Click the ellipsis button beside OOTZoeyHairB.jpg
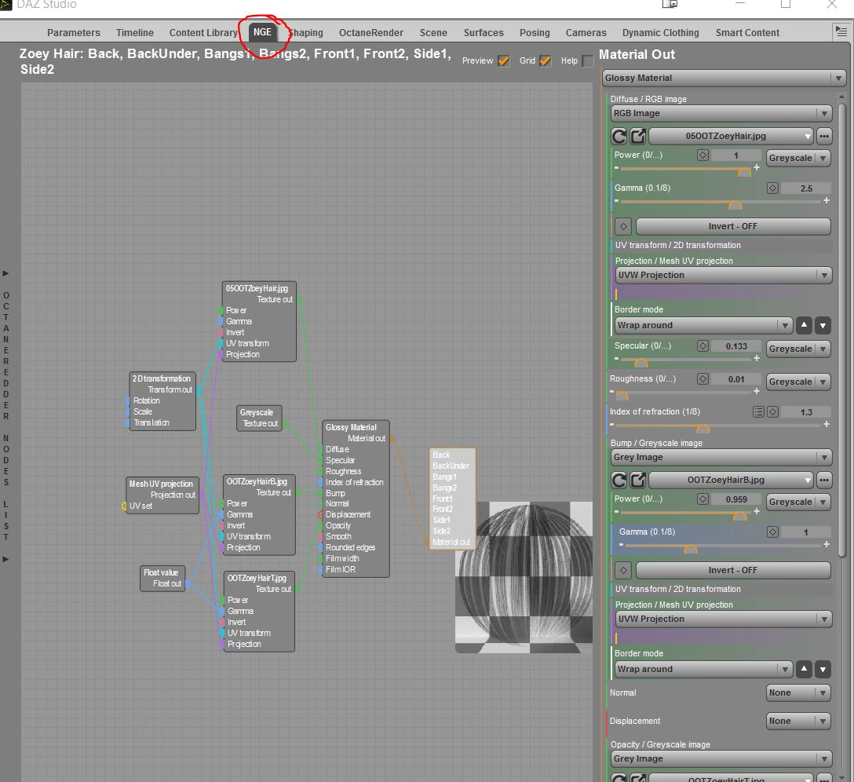The image size is (854, 782). (824, 480)
